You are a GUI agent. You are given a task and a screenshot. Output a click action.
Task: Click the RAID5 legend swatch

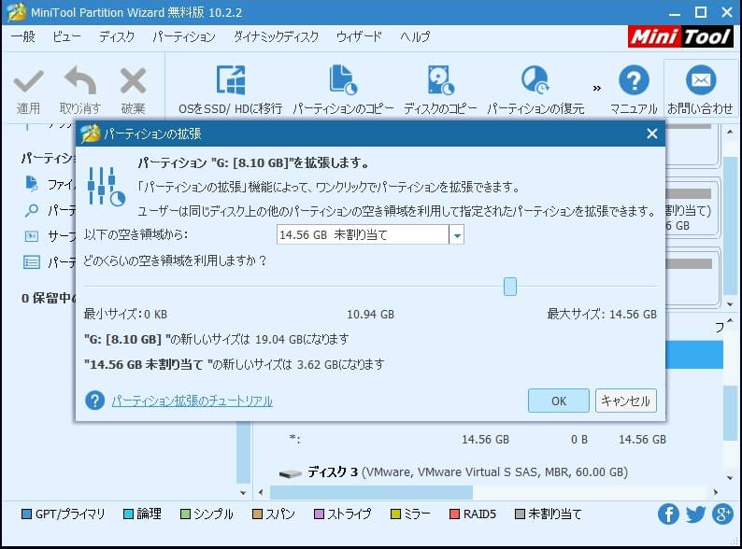click(454, 514)
